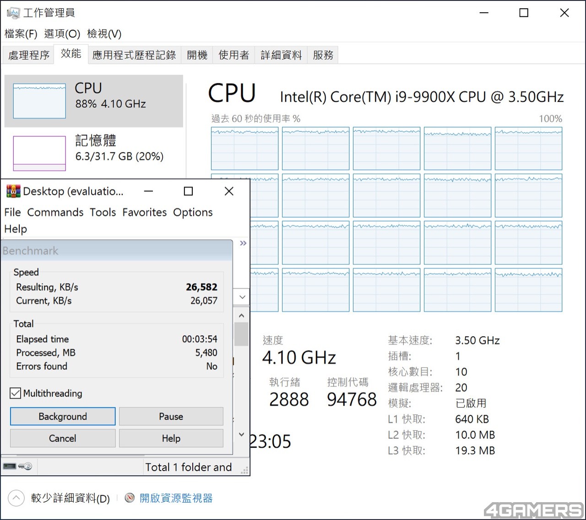Click the WinRAR scrollbar down arrow
Image resolution: width=586 pixels, height=520 pixels.
tap(241, 434)
